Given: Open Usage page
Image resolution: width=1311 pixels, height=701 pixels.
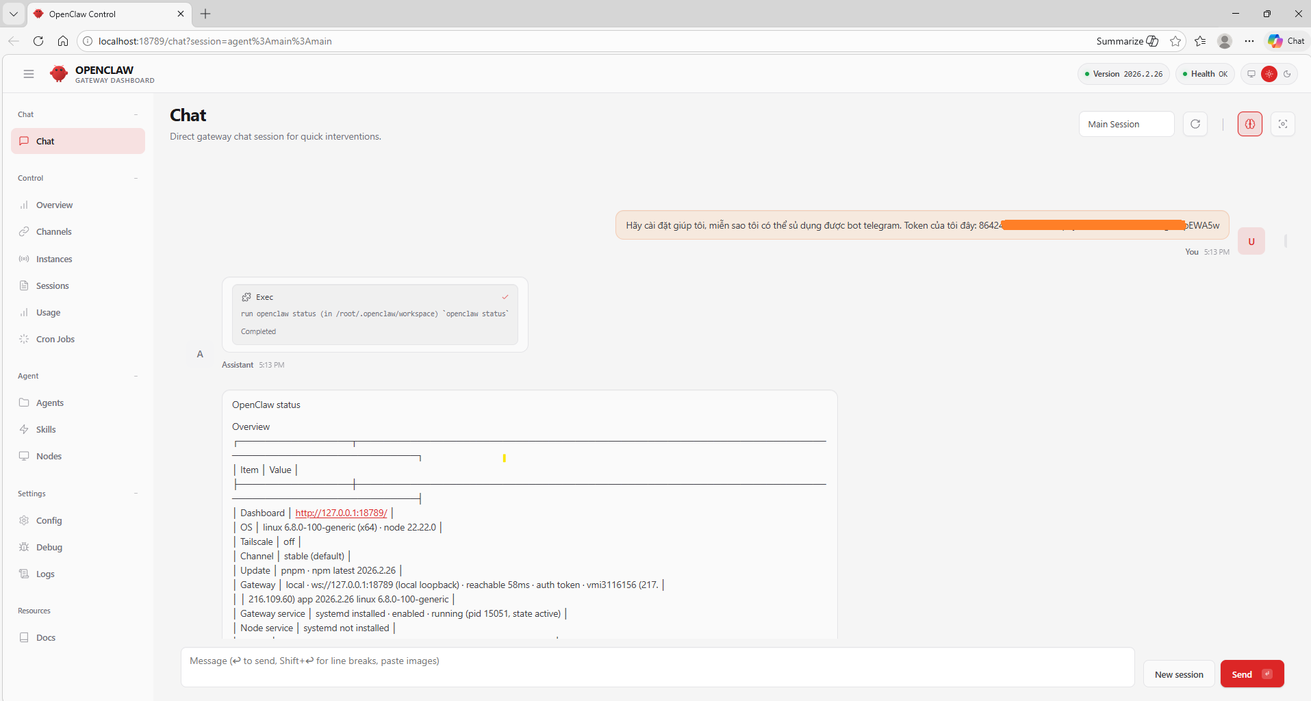Looking at the screenshot, I should coord(78,312).
